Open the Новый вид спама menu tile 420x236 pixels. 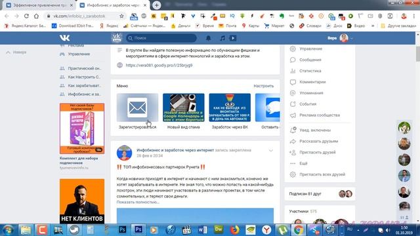[184, 111]
